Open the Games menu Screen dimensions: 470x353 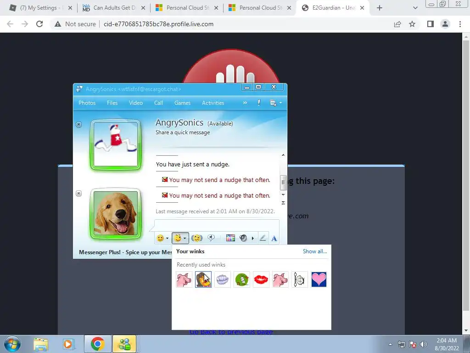click(x=182, y=102)
